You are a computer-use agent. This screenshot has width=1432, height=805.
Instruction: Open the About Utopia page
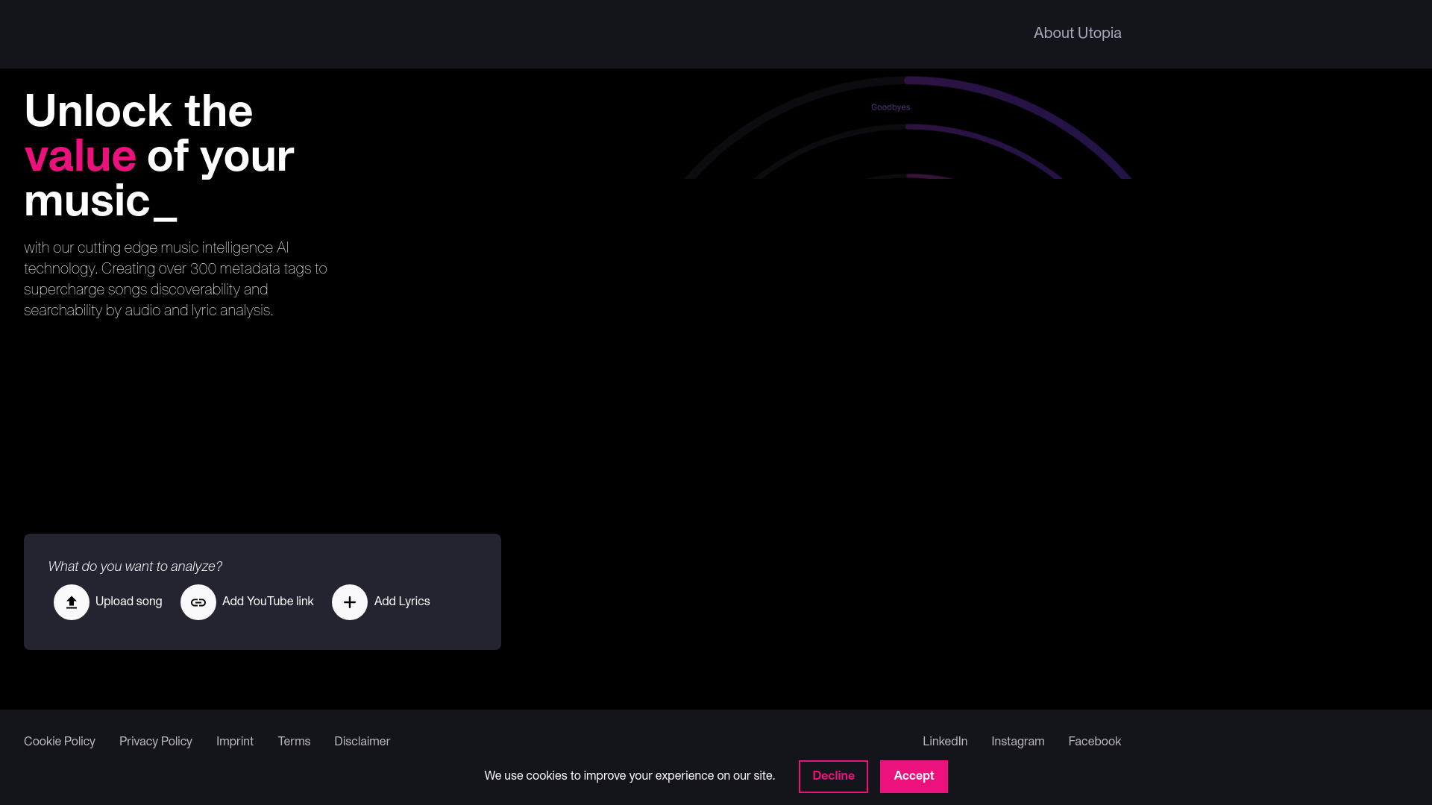1077,33
